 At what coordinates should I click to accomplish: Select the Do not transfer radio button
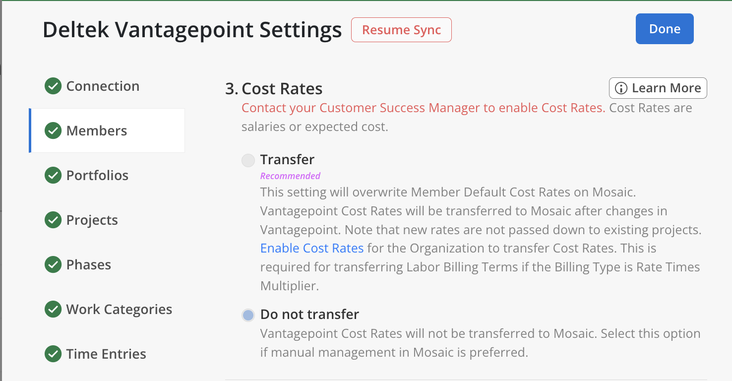click(x=248, y=315)
